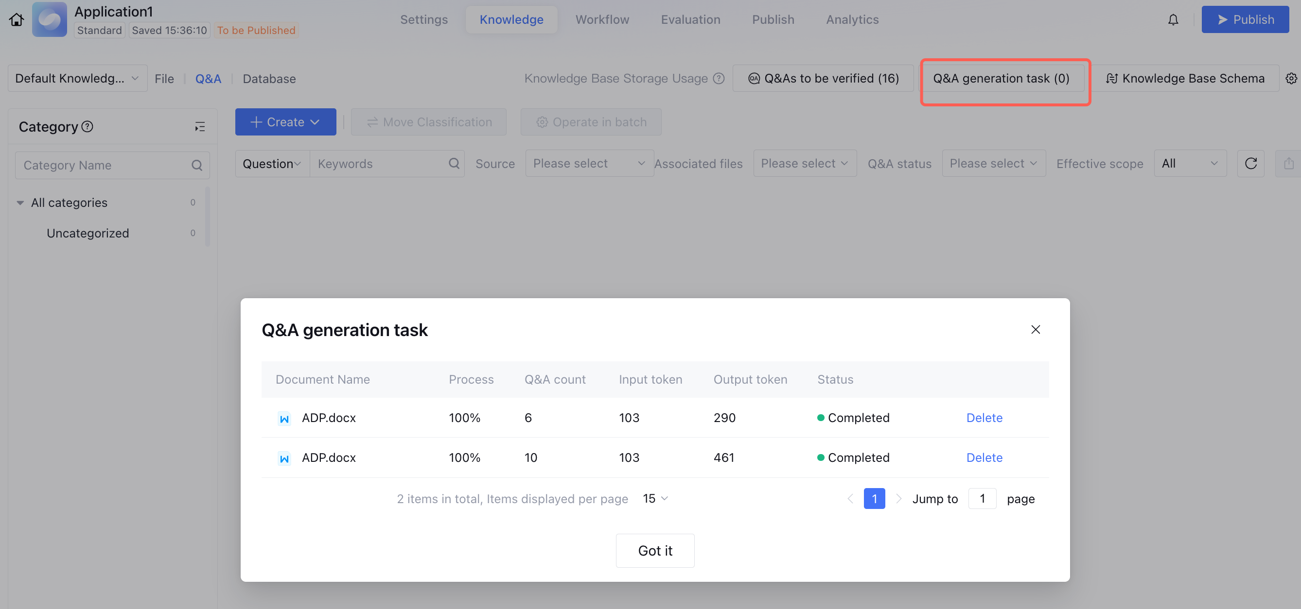Collapse the All categories tree node

tap(20, 203)
